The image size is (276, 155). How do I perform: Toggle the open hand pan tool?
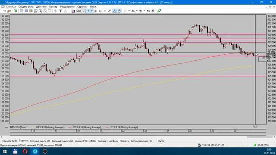pyautogui.click(x=119, y=11)
